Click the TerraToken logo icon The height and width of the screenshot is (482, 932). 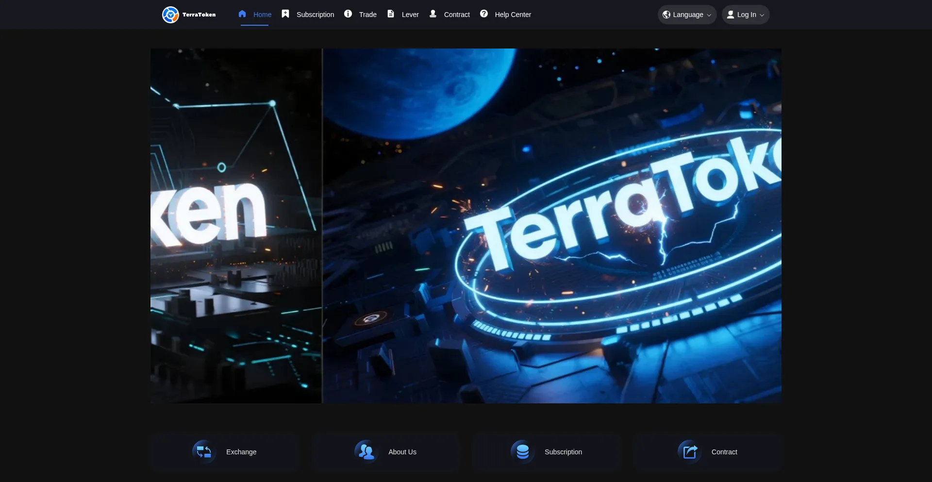coord(170,15)
